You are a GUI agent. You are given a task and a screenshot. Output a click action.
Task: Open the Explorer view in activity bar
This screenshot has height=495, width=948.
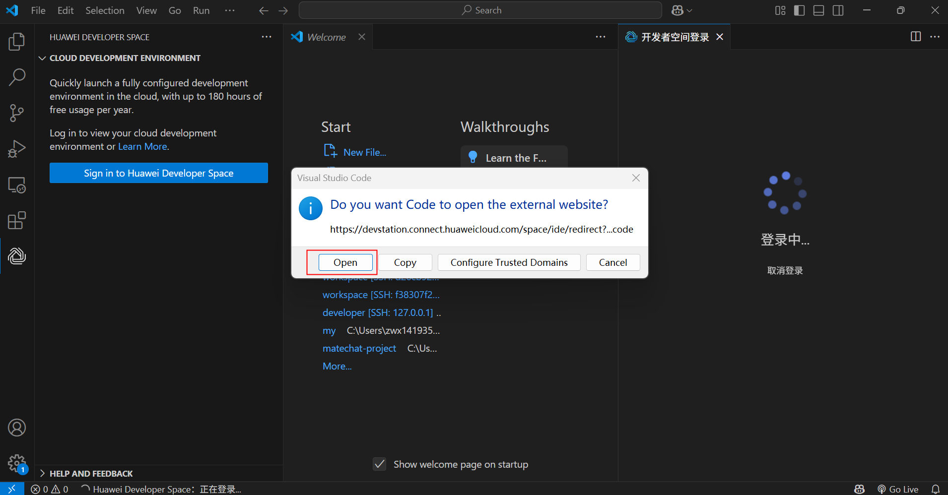coord(17,42)
